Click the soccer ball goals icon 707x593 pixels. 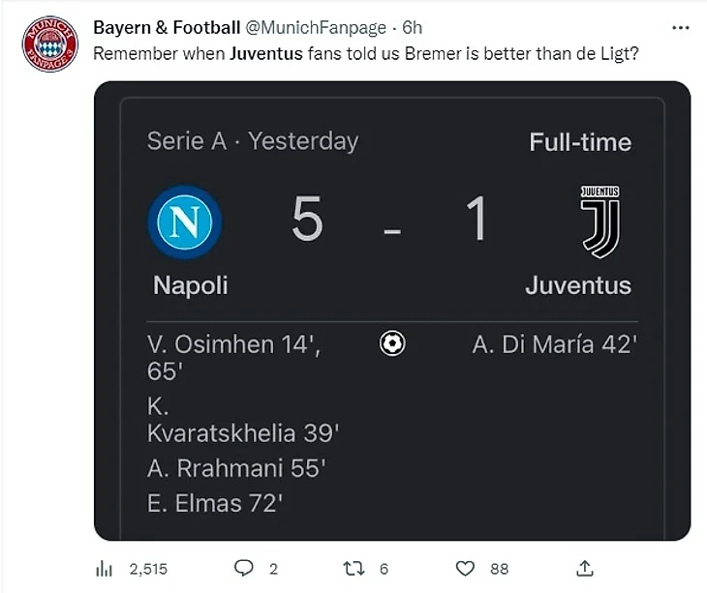[x=392, y=343]
